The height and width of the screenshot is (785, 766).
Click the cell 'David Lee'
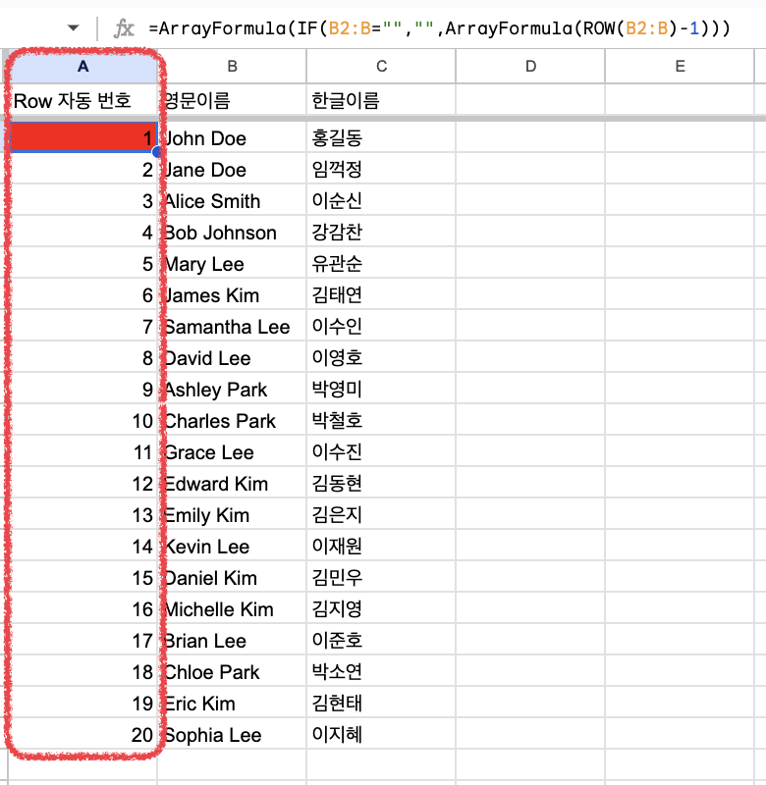[x=232, y=358]
